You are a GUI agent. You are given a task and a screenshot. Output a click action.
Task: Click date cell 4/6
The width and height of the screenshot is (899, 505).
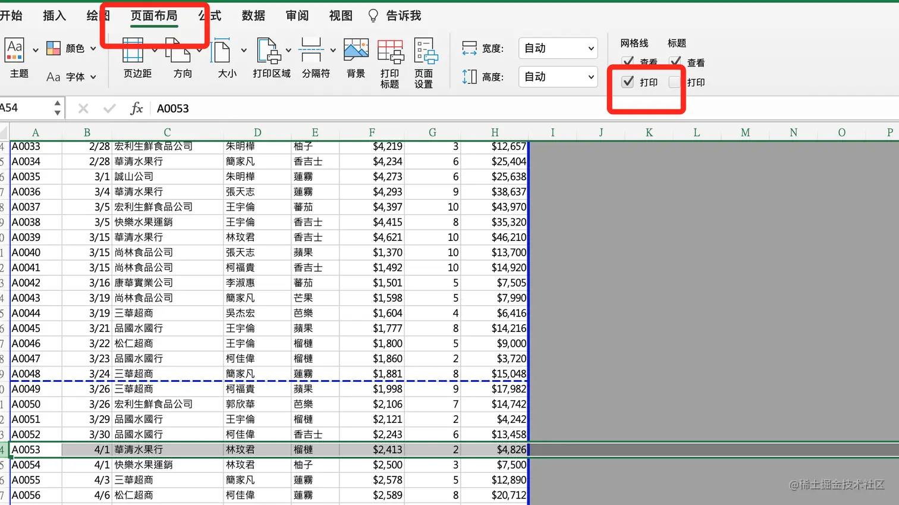[x=87, y=495]
